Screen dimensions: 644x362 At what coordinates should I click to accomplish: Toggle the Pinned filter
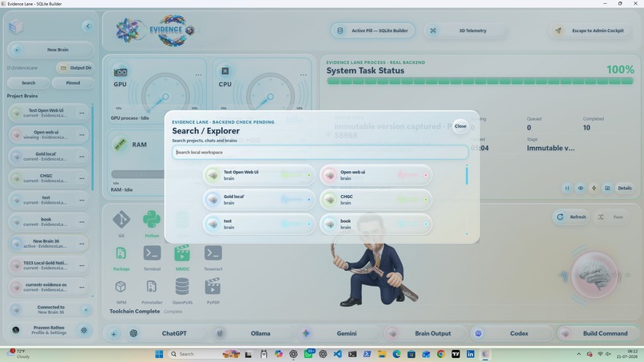pos(73,83)
